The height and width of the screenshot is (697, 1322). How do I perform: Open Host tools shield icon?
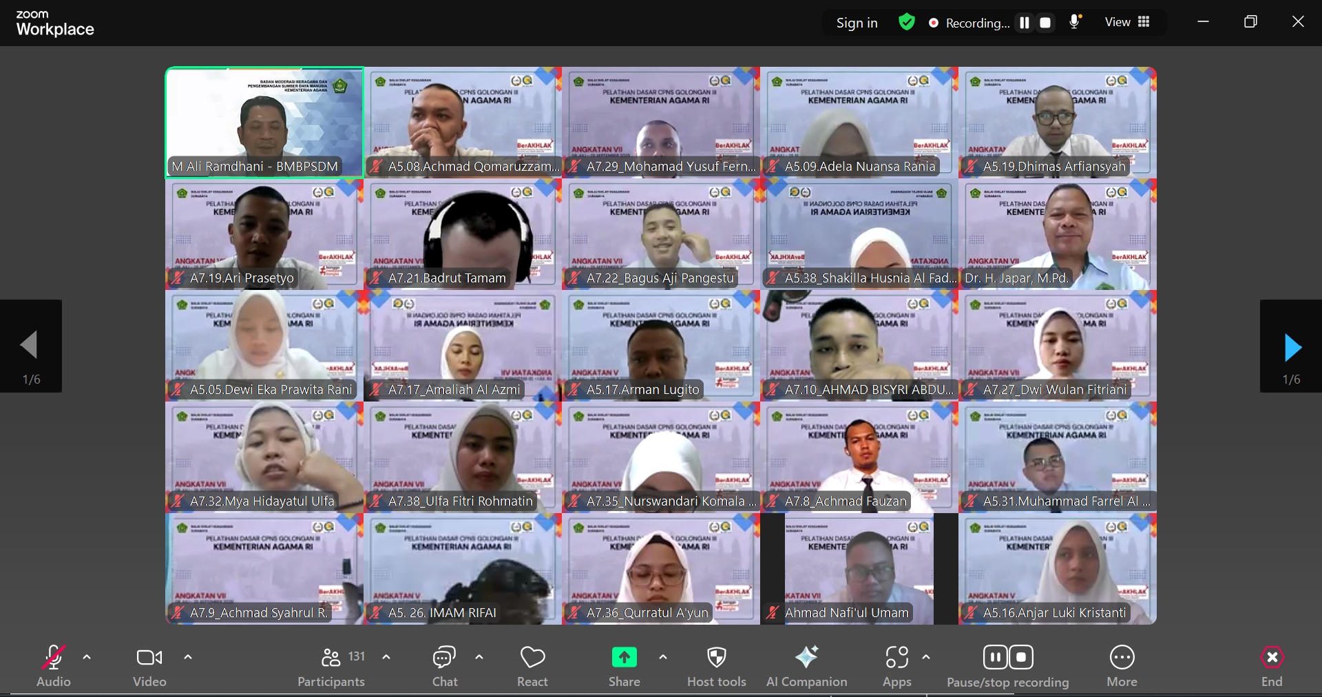pyautogui.click(x=716, y=658)
